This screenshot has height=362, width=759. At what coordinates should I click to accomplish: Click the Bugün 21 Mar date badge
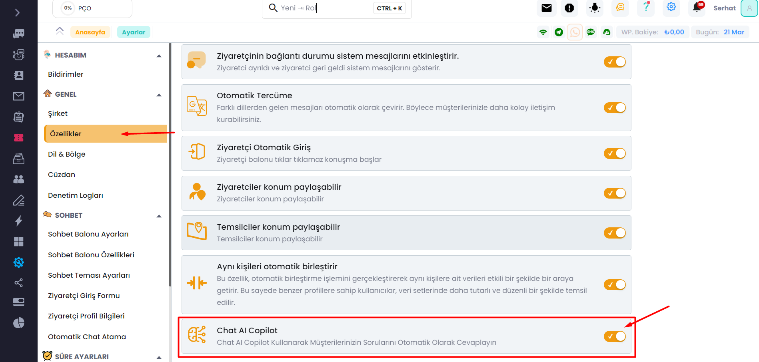coord(720,32)
